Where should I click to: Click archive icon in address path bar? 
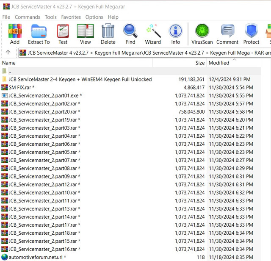(23, 53)
